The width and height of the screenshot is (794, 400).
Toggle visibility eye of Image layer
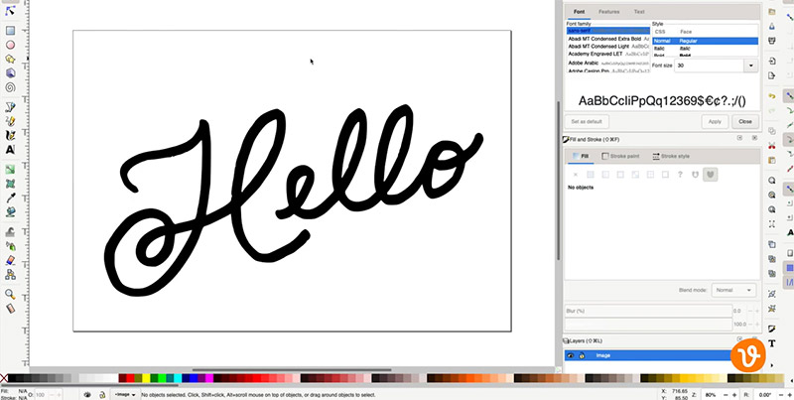[x=571, y=355]
